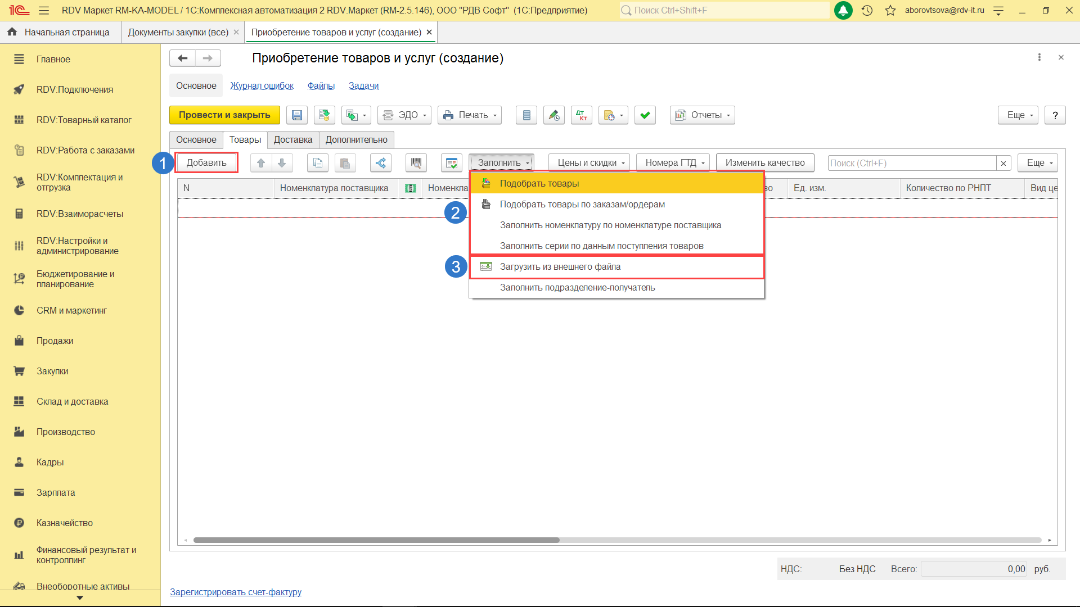Click the Post document icon
1080x607 pixels.
click(324, 115)
